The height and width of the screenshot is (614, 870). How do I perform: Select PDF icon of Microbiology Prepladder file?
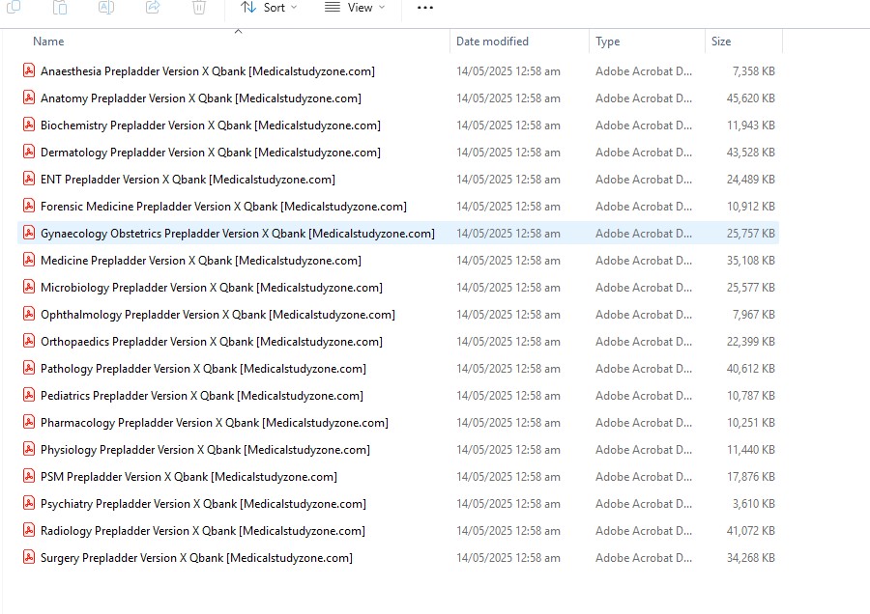pos(29,287)
